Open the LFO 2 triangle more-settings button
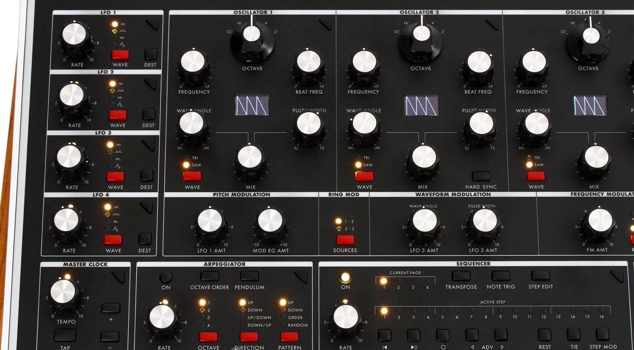Viewport: 634px width, 350px height. (151, 84)
